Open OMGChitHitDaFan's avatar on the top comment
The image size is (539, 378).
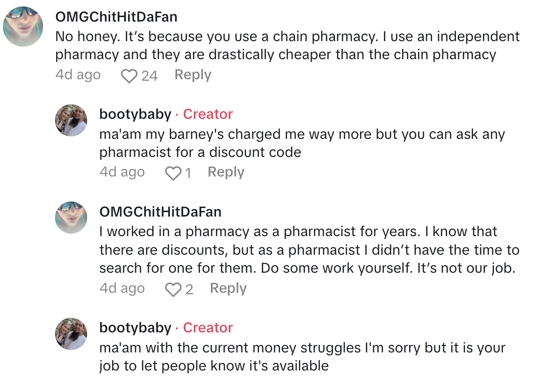click(x=23, y=27)
